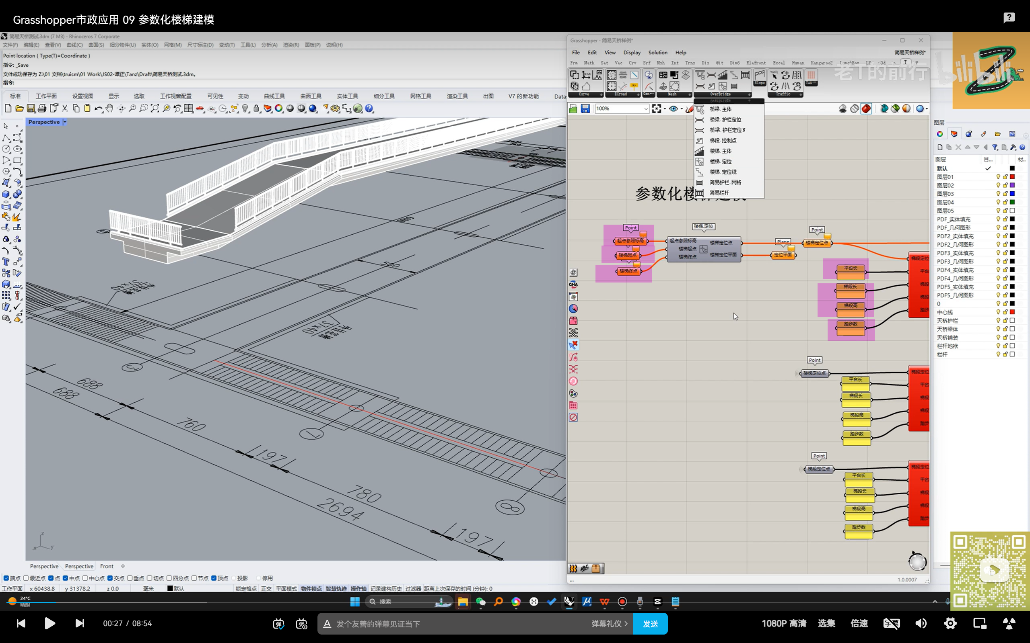
Task: Open the Perspective viewport dropdown arrow
Action: tap(65, 122)
